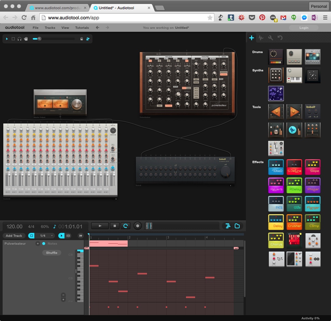The image size is (331, 321).
Task: Expand the Pulverisateur track options with the plus
Action: click(38, 243)
